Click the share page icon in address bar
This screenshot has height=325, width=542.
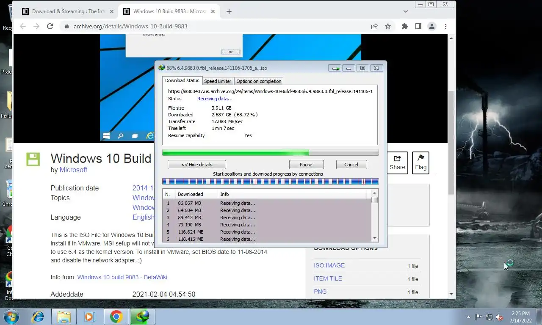tap(374, 26)
